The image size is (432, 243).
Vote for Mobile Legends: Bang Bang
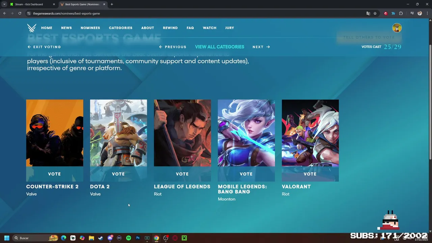click(x=246, y=174)
